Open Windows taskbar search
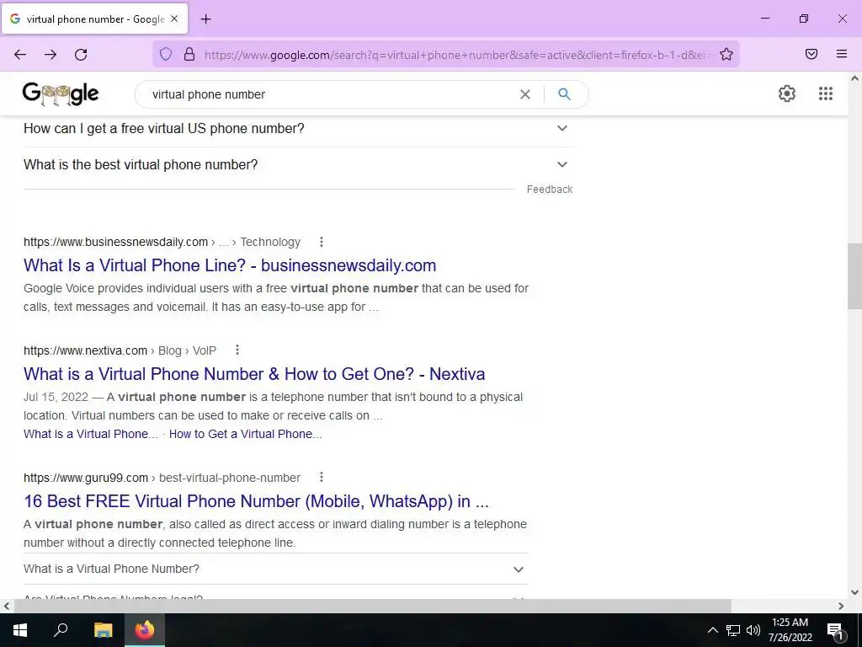The width and height of the screenshot is (862, 647). [61, 630]
